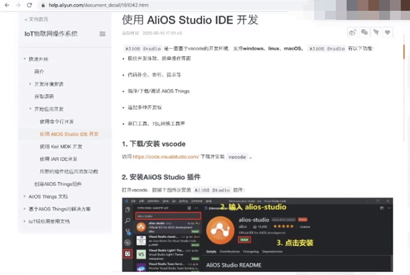Expand 基于AliOS Things的解决方案 arrow
Screen dimensions: 410x275
pyautogui.click(x=25, y=209)
